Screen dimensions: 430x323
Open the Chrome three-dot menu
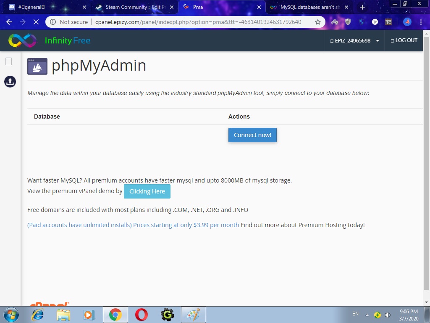pyautogui.click(x=421, y=22)
